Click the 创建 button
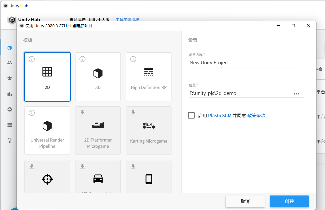 point(289,201)
